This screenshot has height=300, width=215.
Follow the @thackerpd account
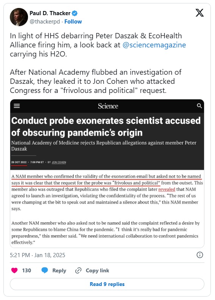click(73, 22)
